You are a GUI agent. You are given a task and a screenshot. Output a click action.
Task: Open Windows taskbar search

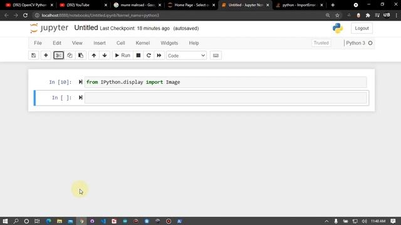[16, 221]
